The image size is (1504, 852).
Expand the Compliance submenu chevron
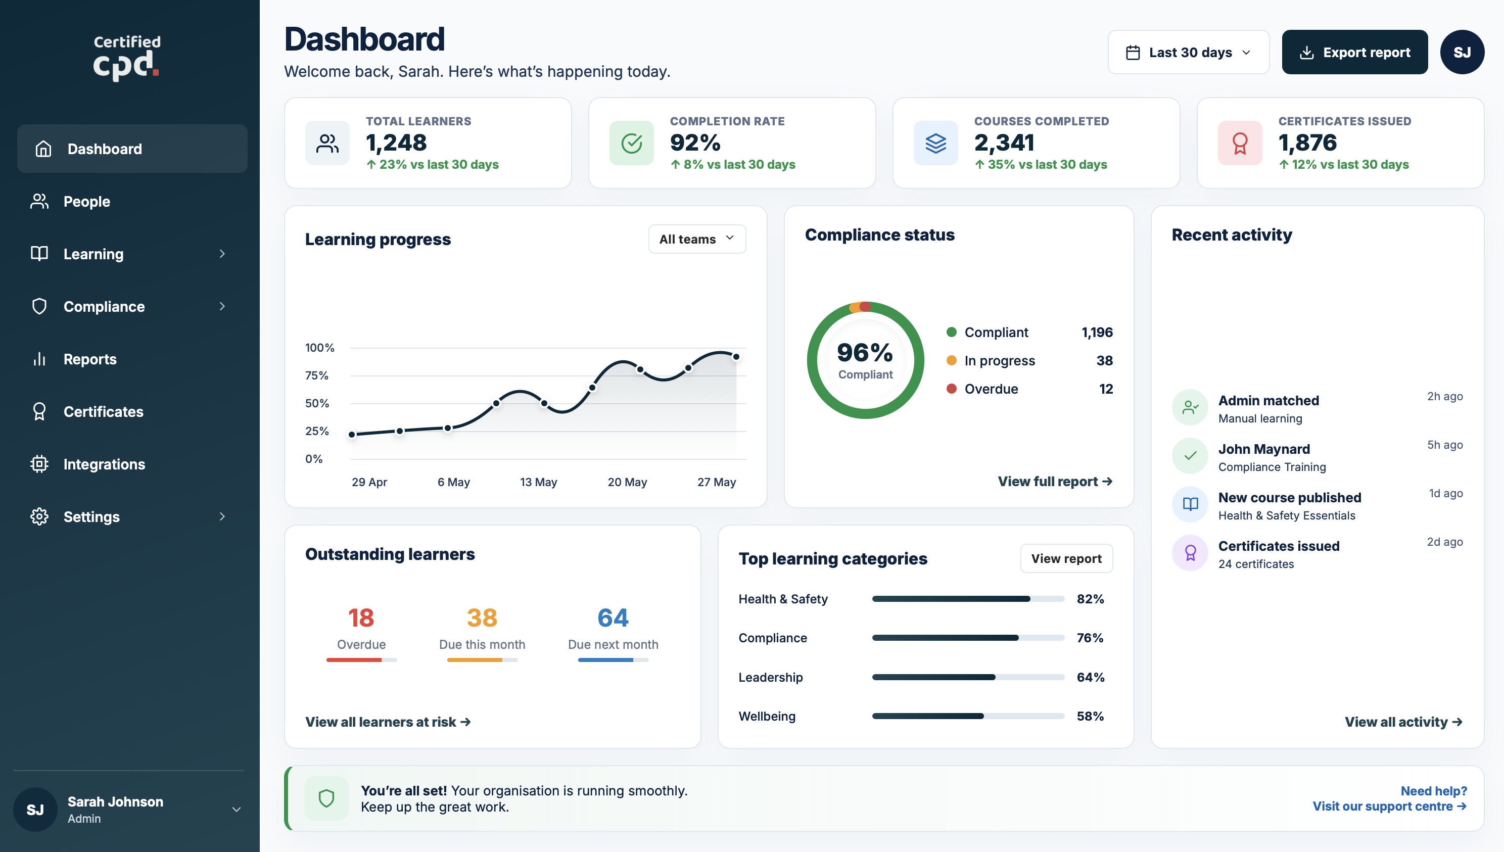point(222,306)
